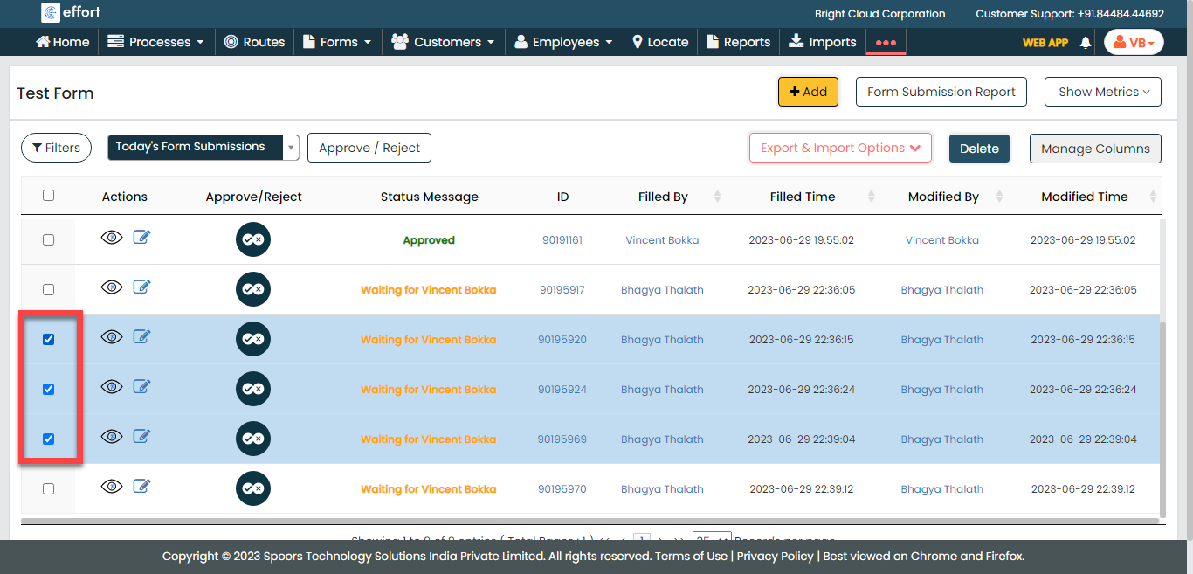View submission 90191161 using eye icon

pyautogui.click(x=112, y=238)
